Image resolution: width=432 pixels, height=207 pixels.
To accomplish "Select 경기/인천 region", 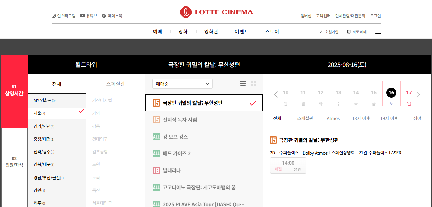I will coord(57,126).
